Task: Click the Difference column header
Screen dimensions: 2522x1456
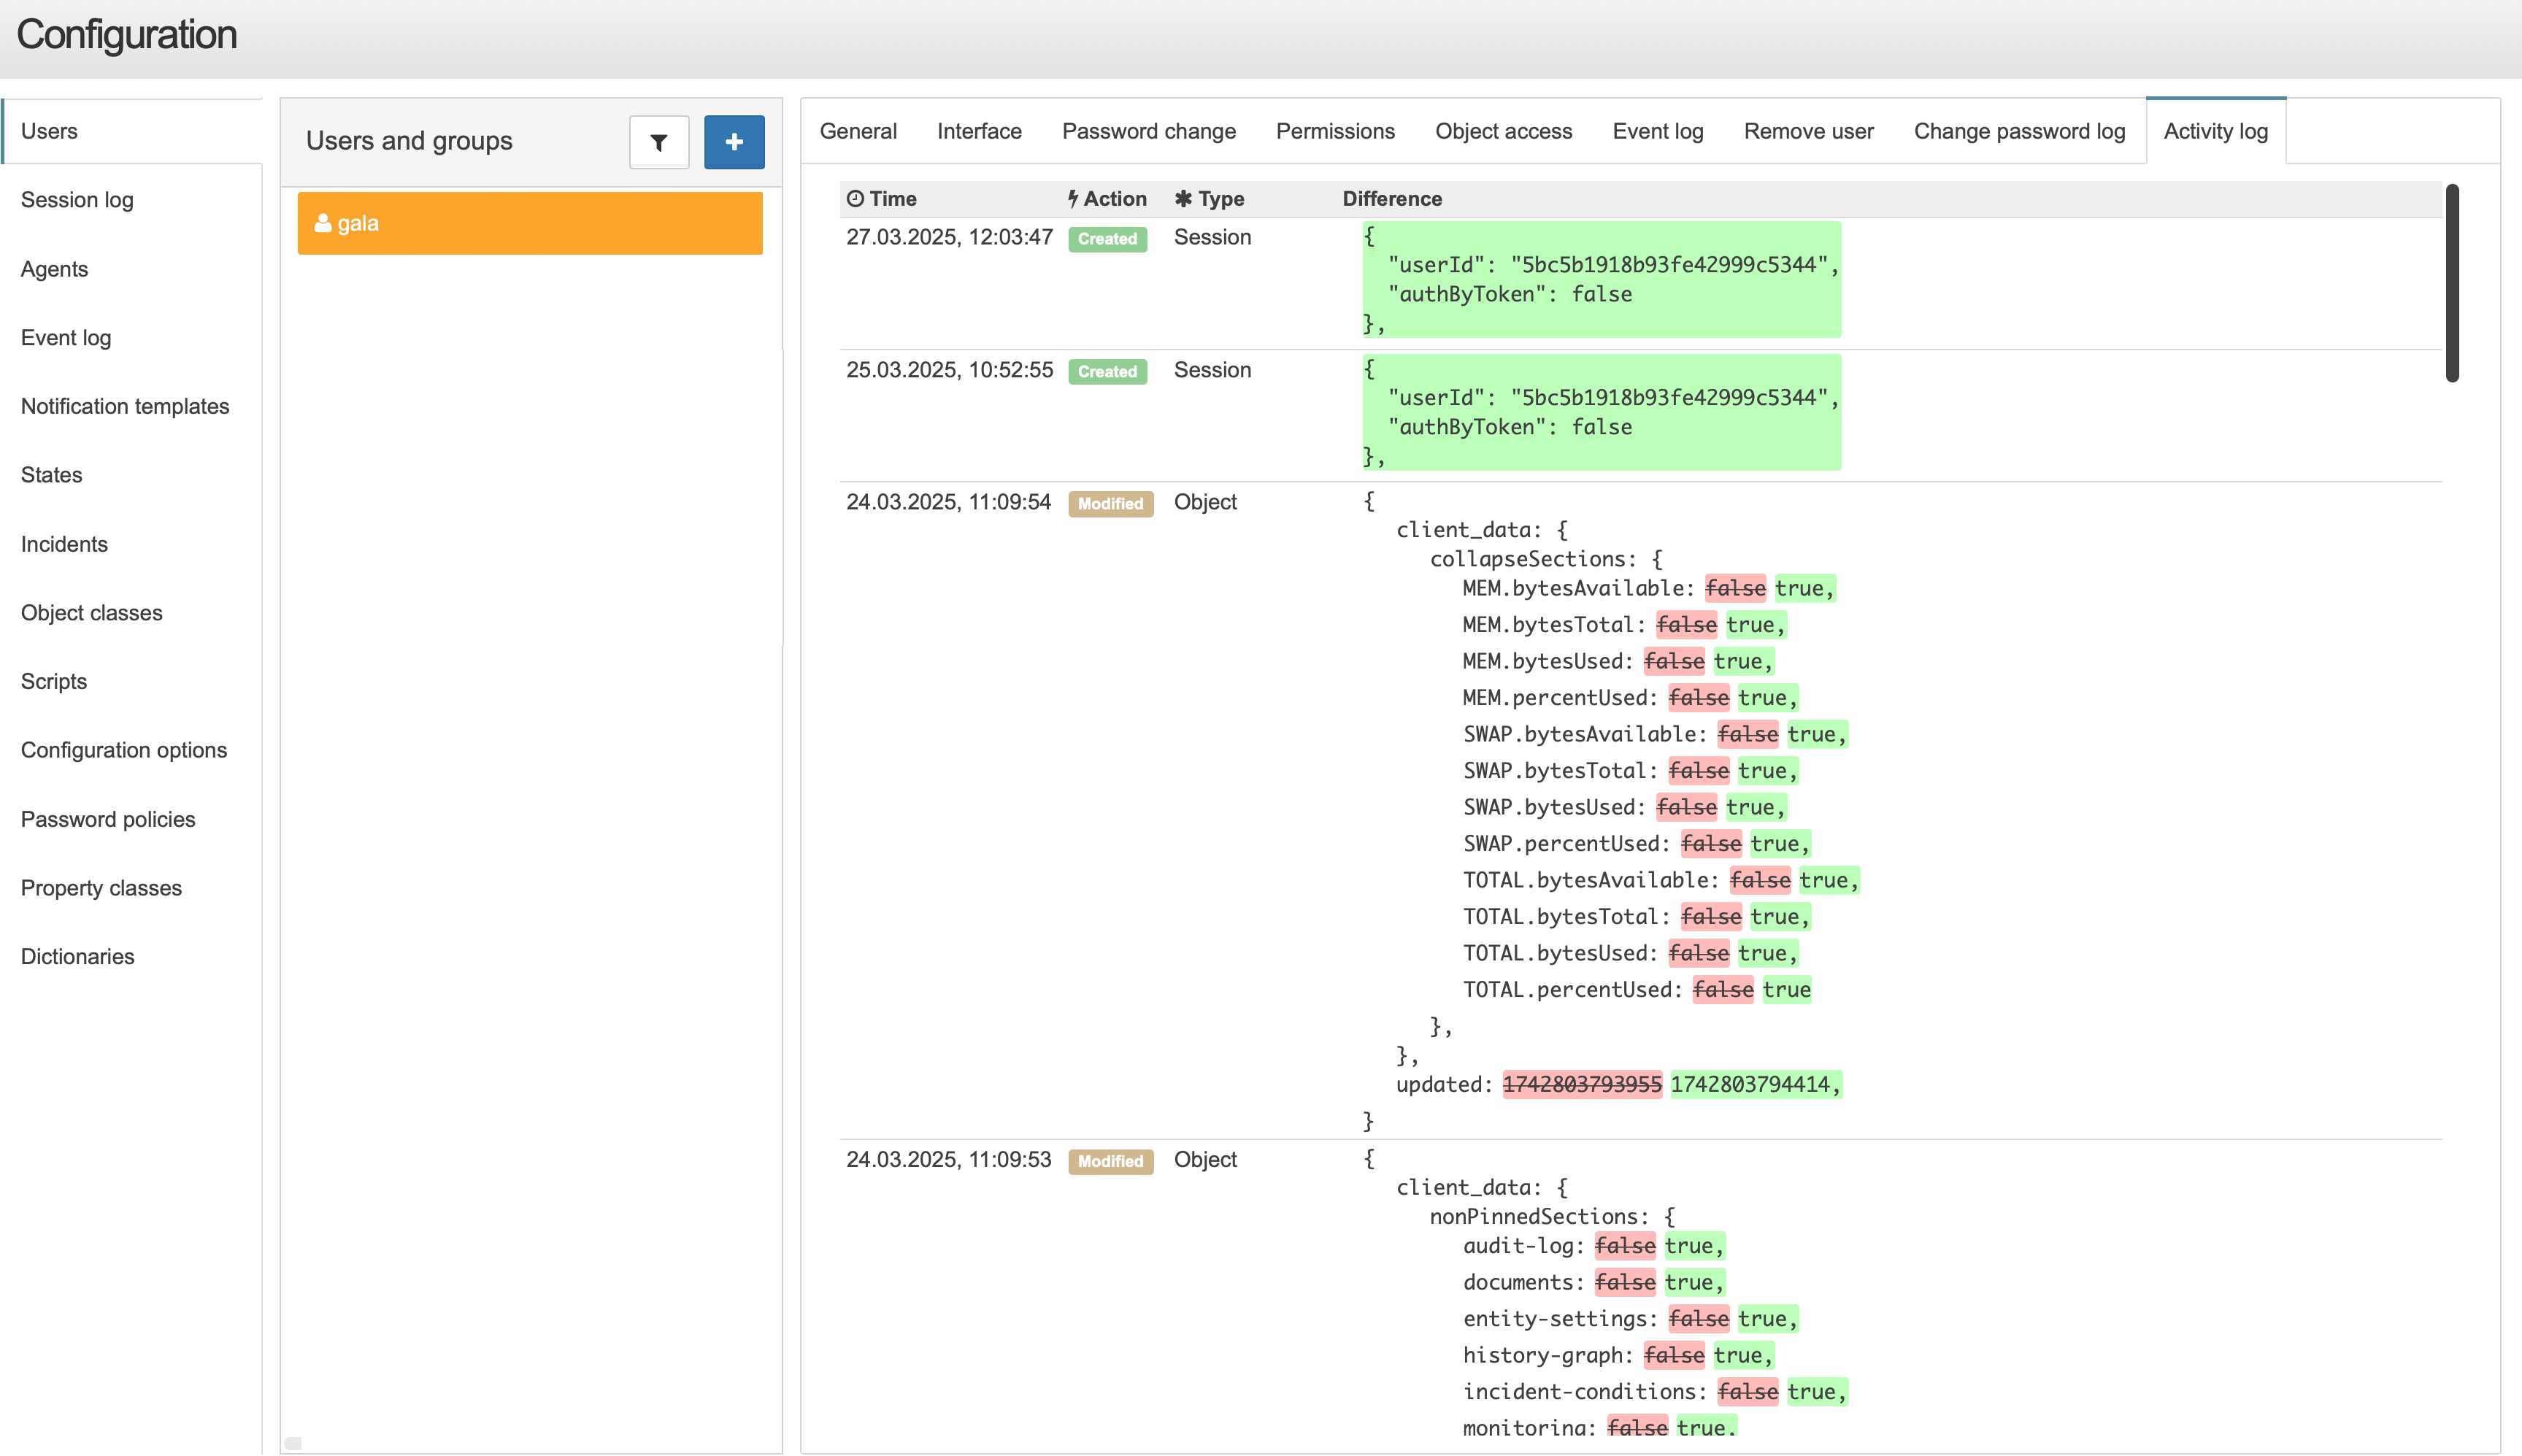Action: pos(1392,199)
